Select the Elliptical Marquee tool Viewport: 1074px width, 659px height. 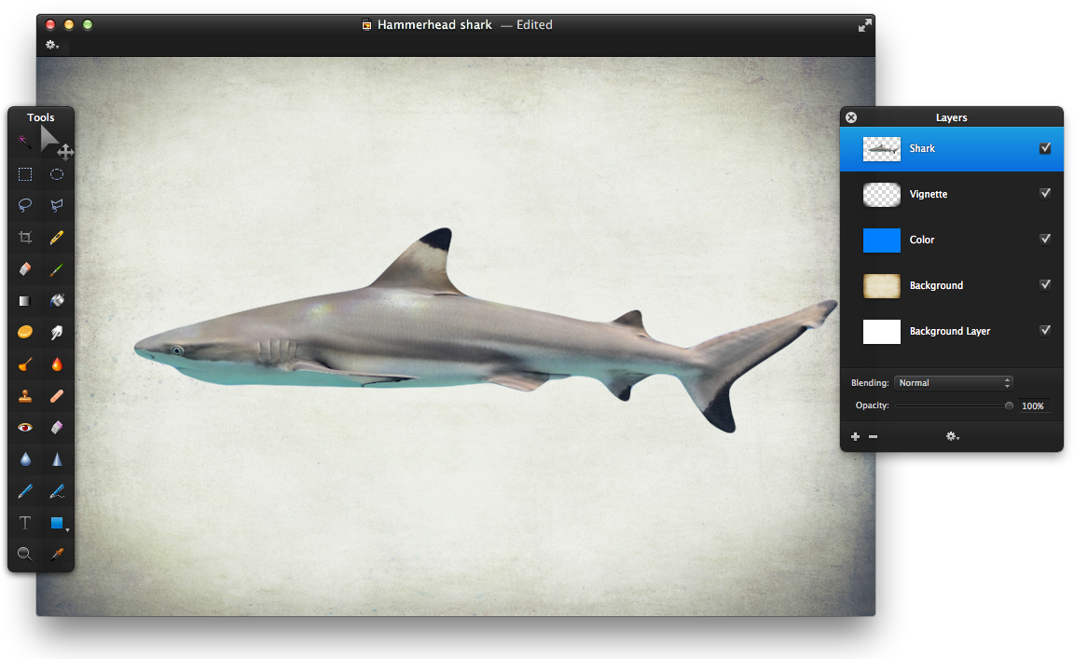[57, 174]
